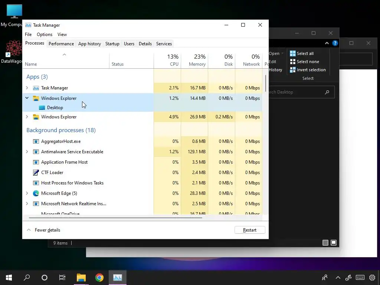Click the Task Manager vertical scrollbar
The width and height of the screenshot is (380, 285).
click(266, 83)
